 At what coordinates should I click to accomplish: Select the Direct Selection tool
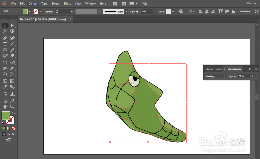pyautogui.click(x=12, y=25)
